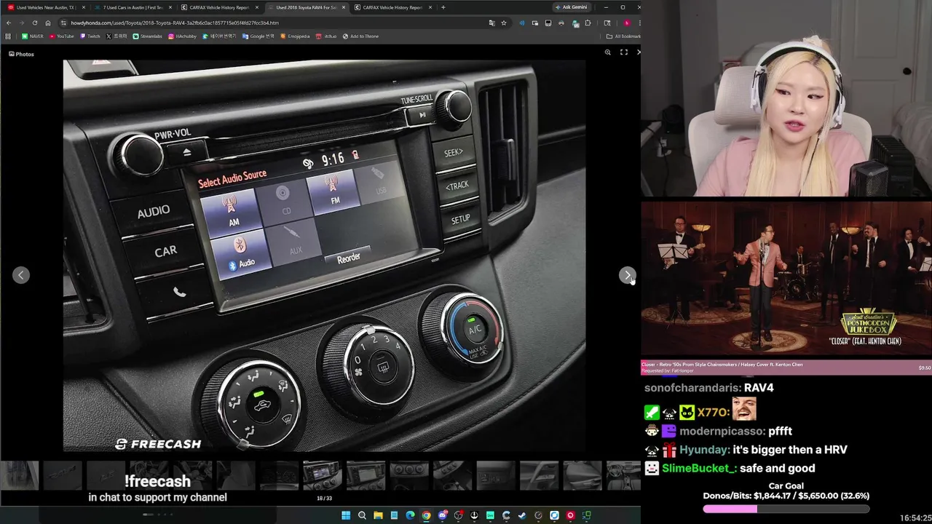The height and width of the screenshot is (524, 932).
Task: Click the modernpicasso chat username
Action: click(x=722, y=431)
